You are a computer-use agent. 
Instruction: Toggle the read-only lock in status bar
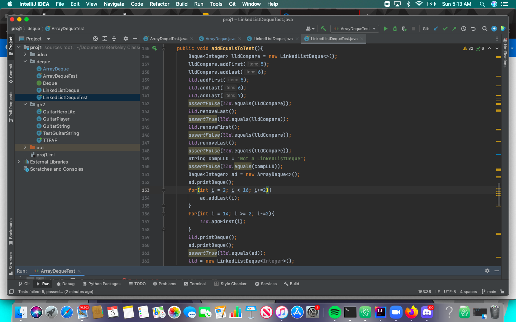pyautogui.click(x=502, y=292)
